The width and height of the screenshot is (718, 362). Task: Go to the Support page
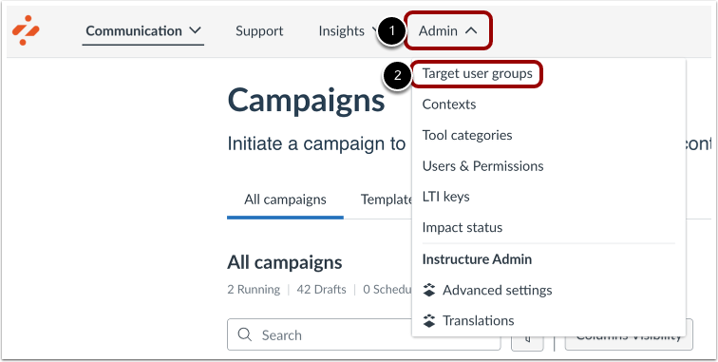(x=259, y=30)
